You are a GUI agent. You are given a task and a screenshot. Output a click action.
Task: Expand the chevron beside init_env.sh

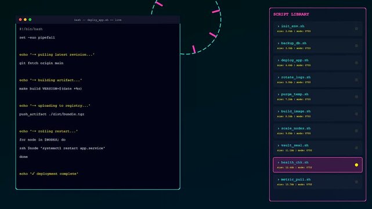click(279, 26)
